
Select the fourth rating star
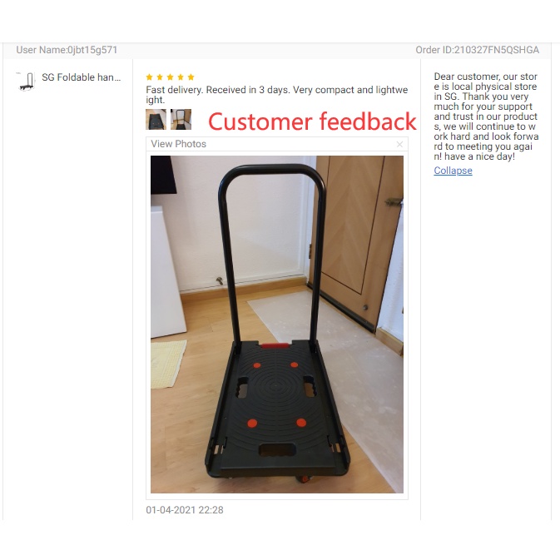[x=181, y=77]
